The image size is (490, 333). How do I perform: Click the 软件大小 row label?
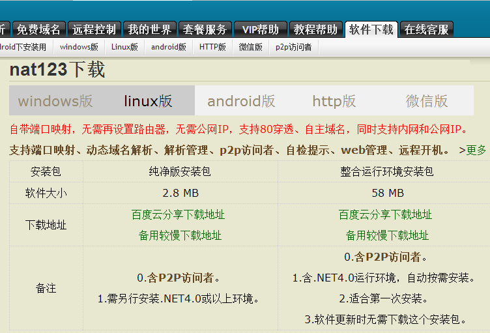tap(46, 193)
